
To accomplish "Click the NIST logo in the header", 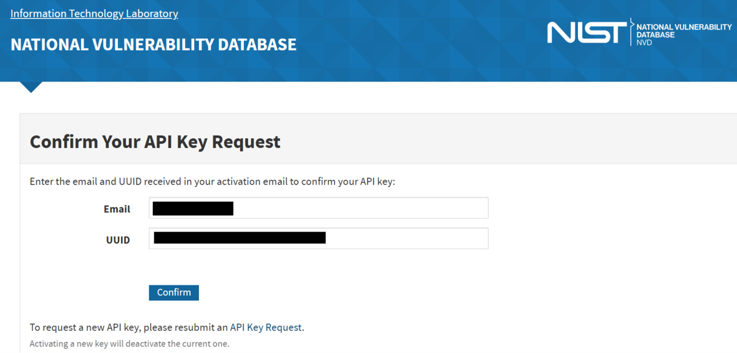I will click(587, 32).
